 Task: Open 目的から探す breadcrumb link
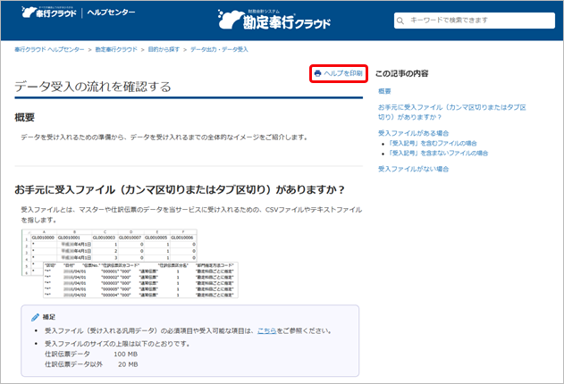[x=164, y=50]
